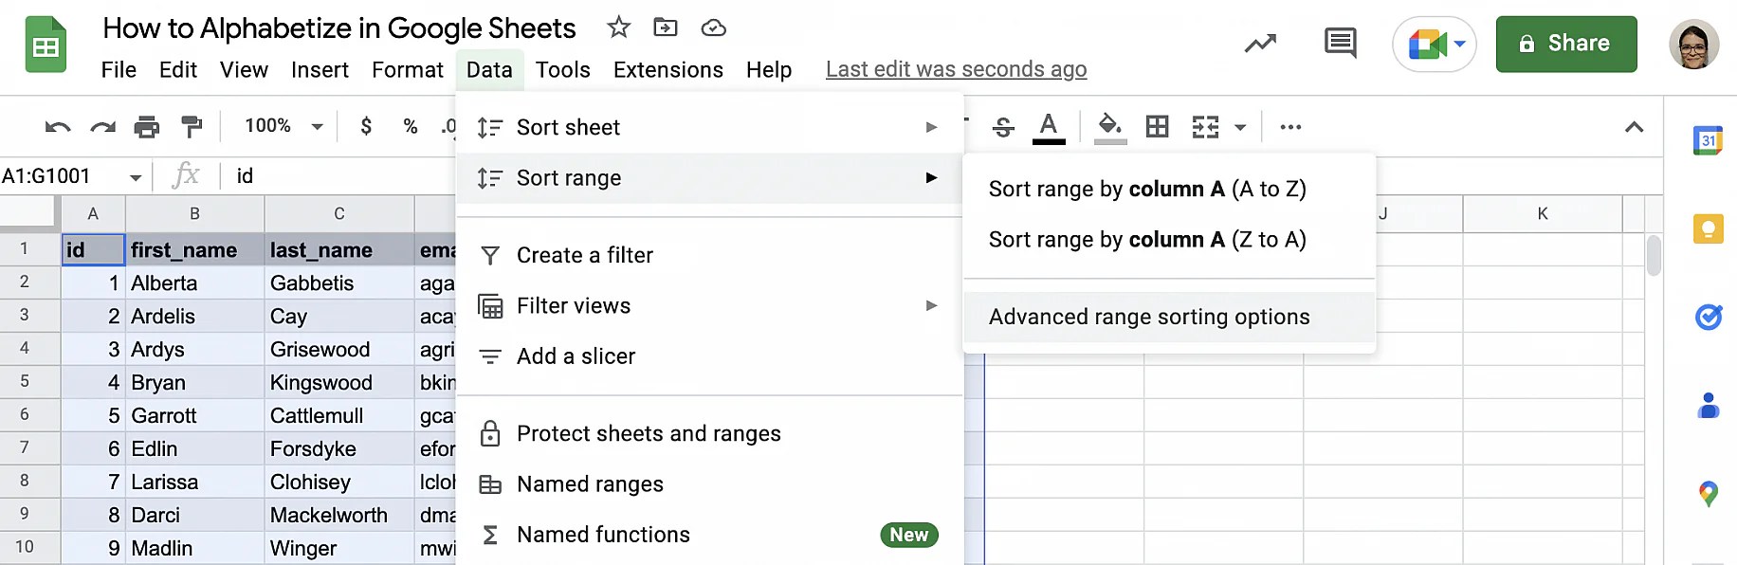This screenshot has height=565, width=1737.
Task: Open Advanced range sorting options
Action: pyautogui.click(x=1169, y=317)
